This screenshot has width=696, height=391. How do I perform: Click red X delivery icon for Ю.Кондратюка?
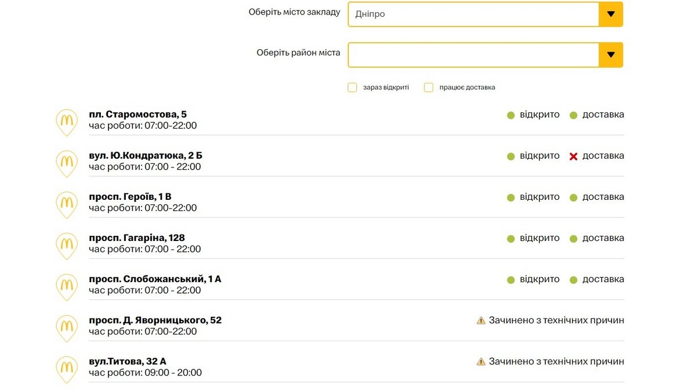tap(574, 156)
